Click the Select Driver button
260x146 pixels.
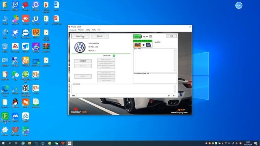(80, 36)
